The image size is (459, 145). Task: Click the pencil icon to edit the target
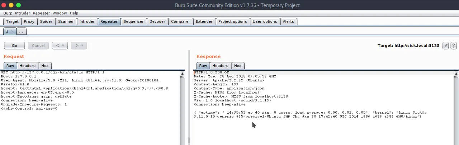pos(445,45)
